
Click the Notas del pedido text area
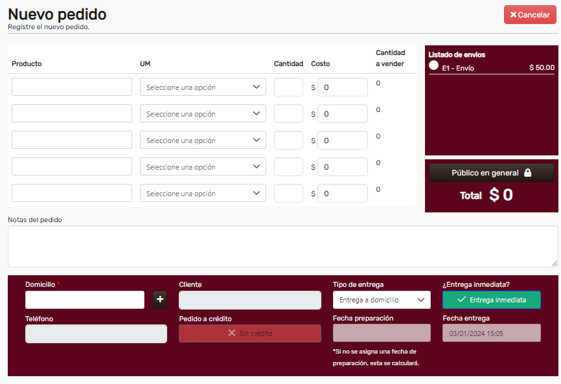pyautogui.click(x=282, y=246)
